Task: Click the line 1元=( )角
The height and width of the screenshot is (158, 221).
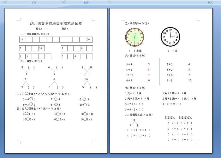Action: (133, 93)
